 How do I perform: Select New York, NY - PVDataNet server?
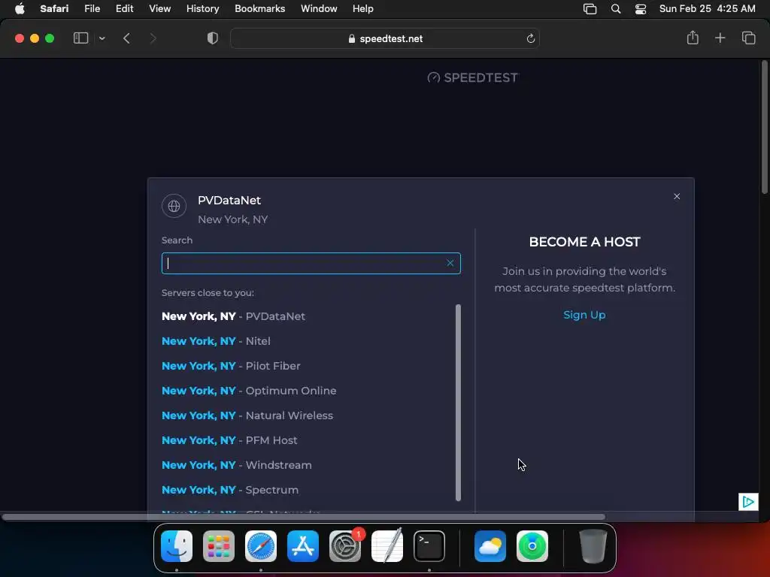point(233,316)
